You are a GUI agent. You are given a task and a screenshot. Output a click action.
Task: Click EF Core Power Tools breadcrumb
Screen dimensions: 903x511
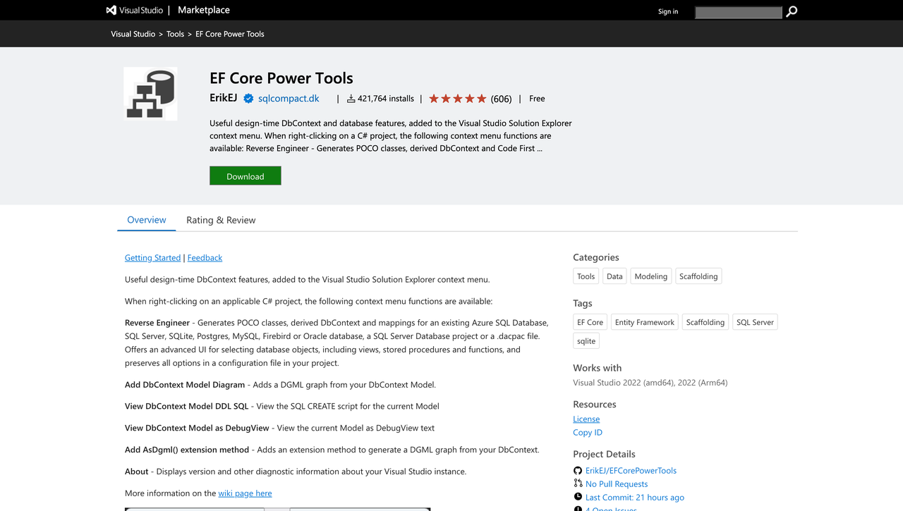pos(230,34)
